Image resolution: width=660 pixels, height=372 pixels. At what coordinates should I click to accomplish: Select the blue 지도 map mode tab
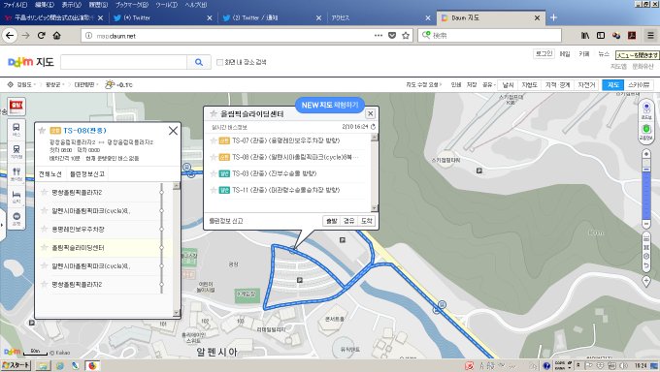[x=612, y=85]
